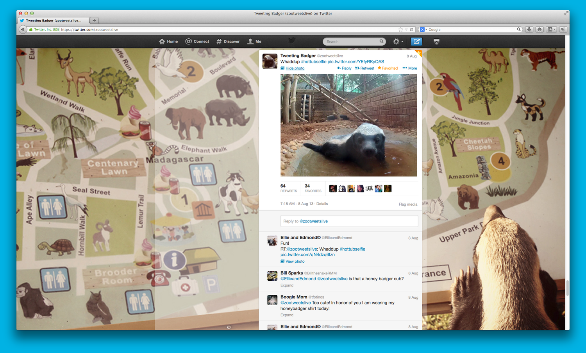Open @EllieandEdmond mention in Bill Sparks' reply
Image resolution: width=586 pixels, height=353 pixels.
pyautogui.click(x=298, y=279)
